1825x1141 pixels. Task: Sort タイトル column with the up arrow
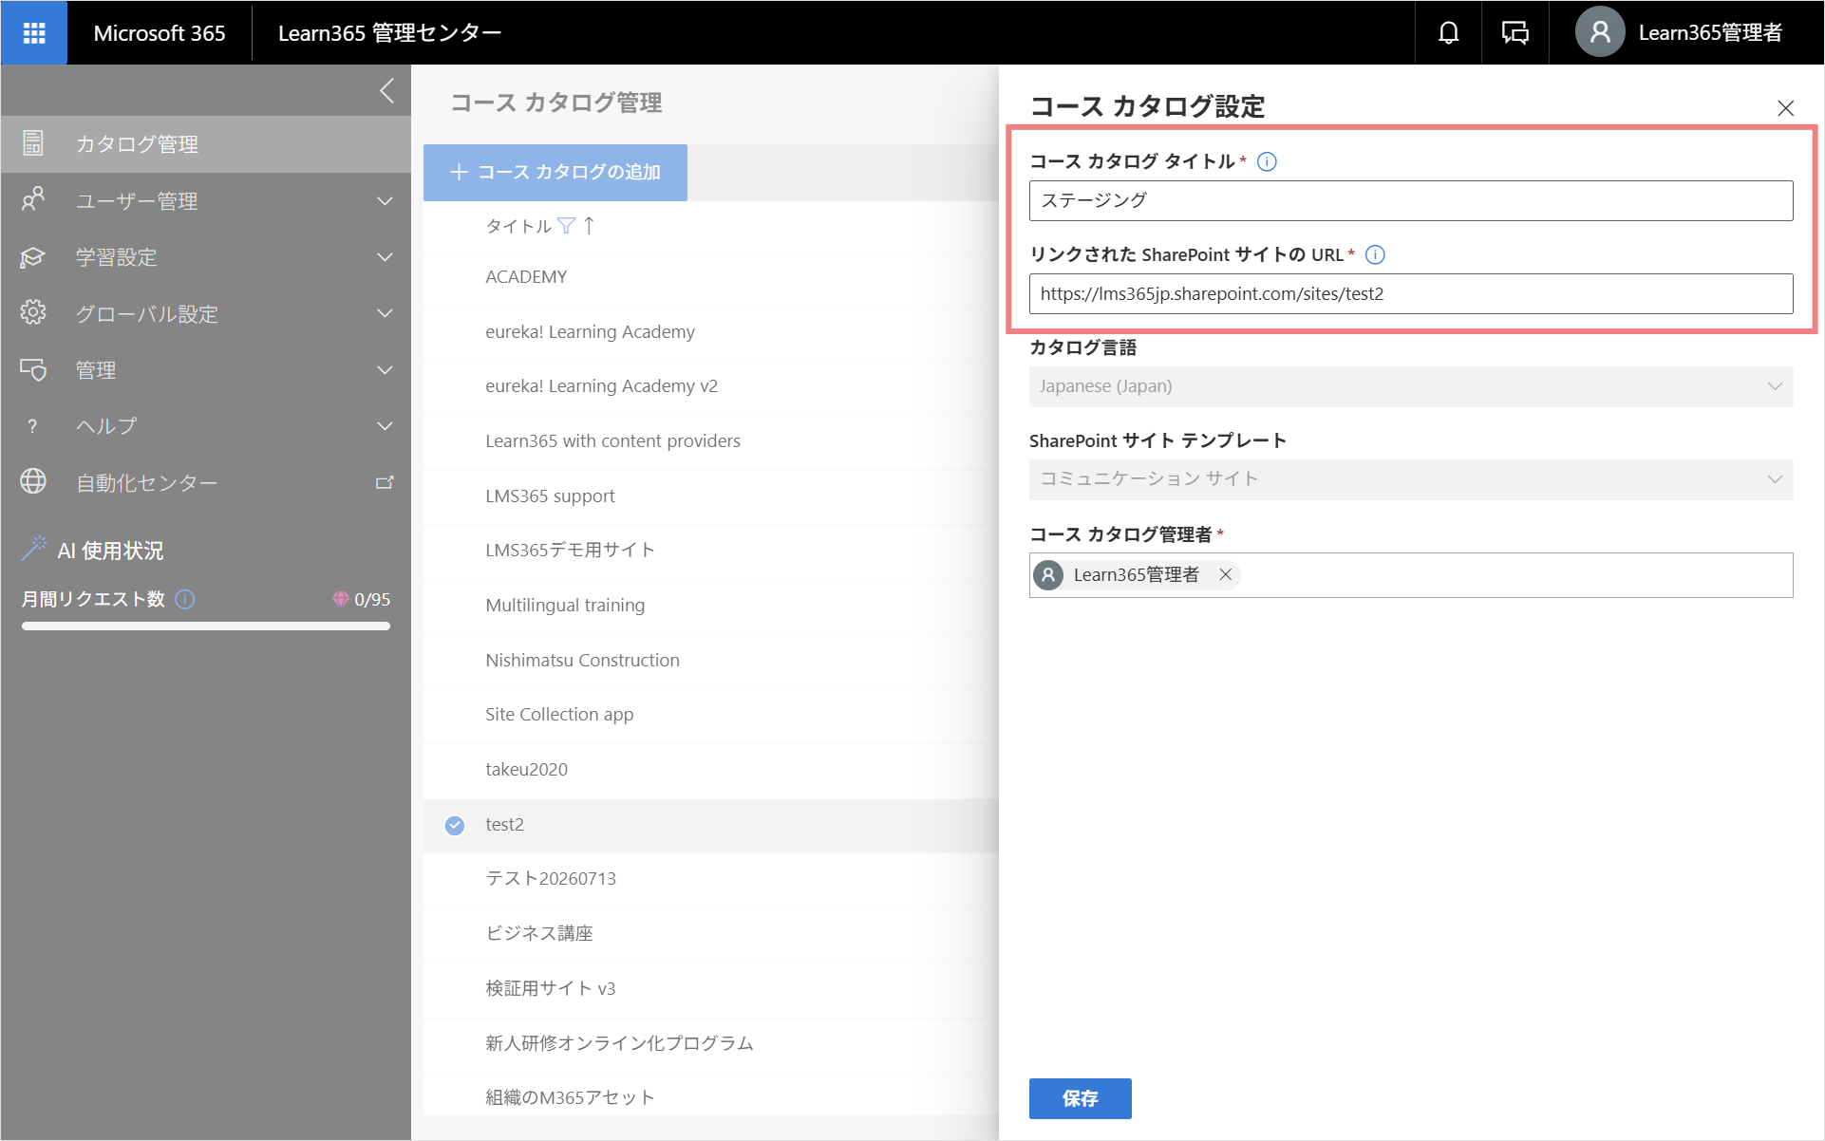(589, 226)
